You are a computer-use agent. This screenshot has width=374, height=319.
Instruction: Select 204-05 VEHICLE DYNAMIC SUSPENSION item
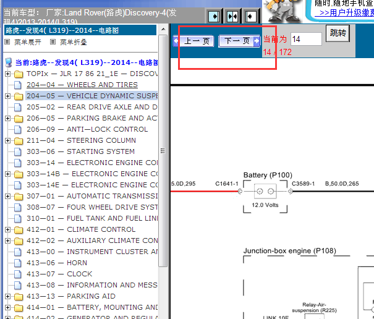pos(92,96)
